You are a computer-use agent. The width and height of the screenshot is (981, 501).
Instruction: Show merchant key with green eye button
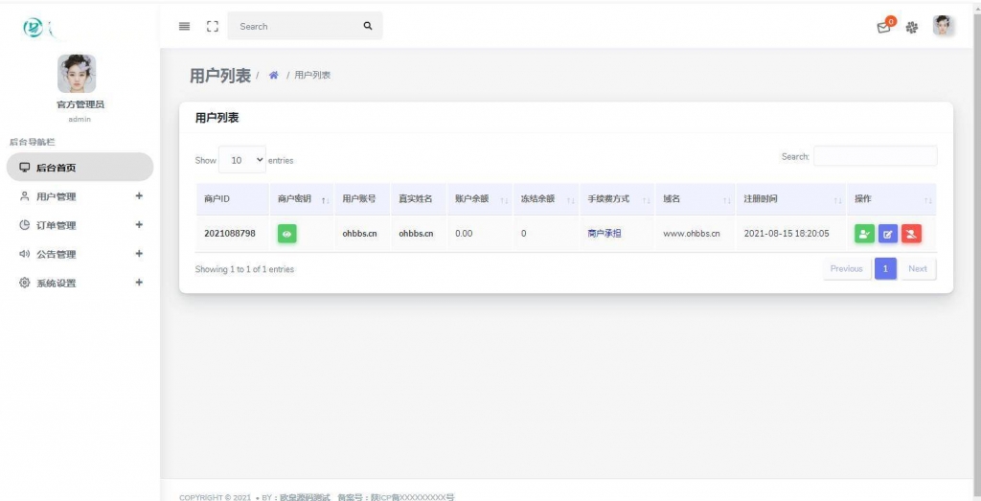(x=286, y=234)
